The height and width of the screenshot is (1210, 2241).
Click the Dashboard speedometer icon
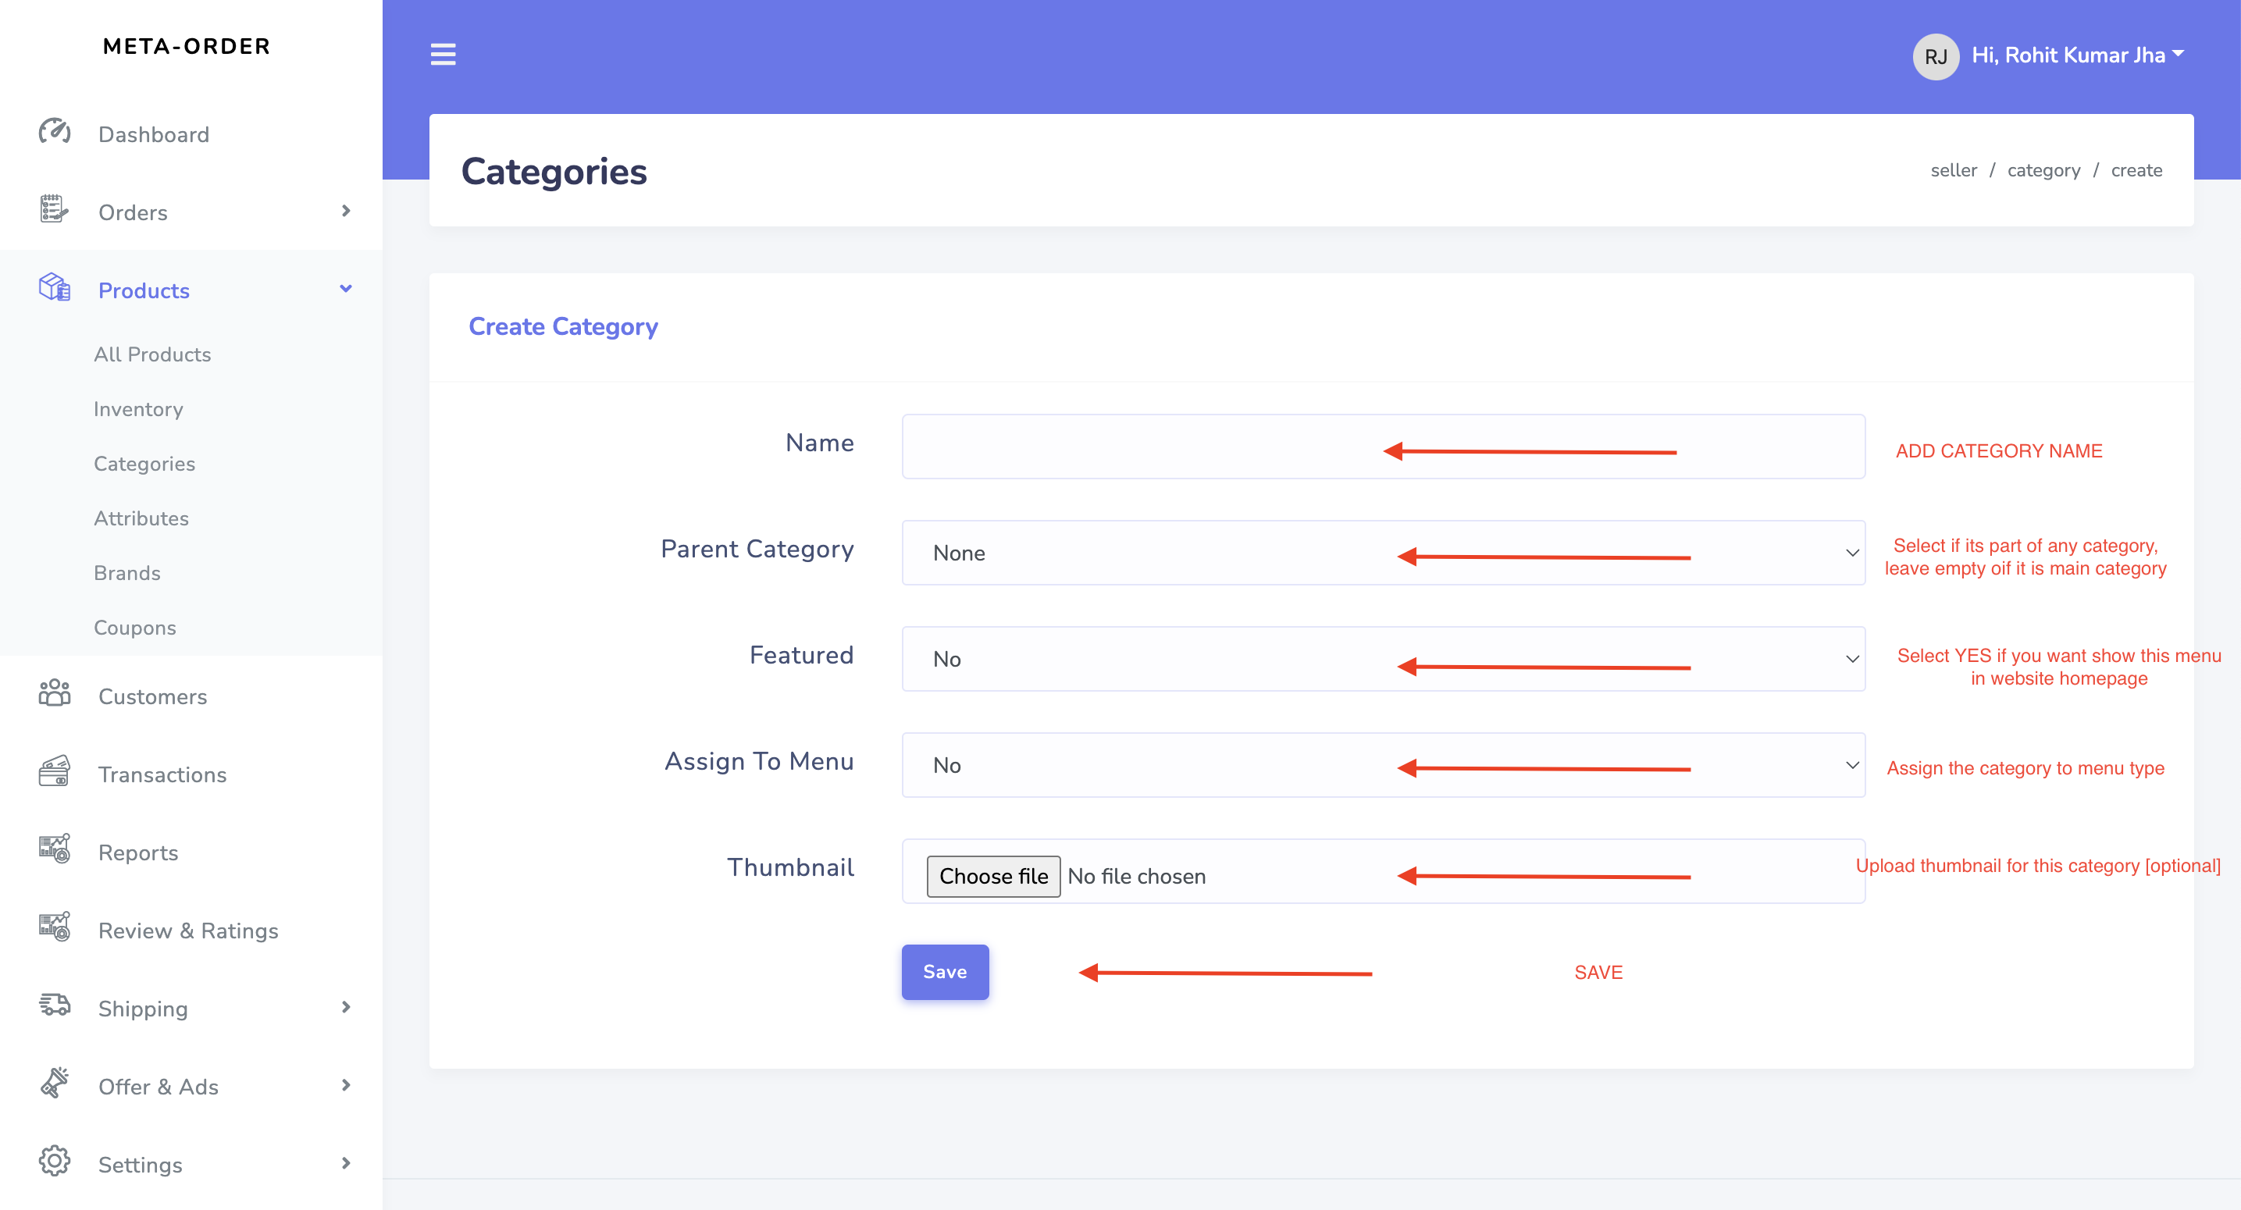(x=54, y=132)
